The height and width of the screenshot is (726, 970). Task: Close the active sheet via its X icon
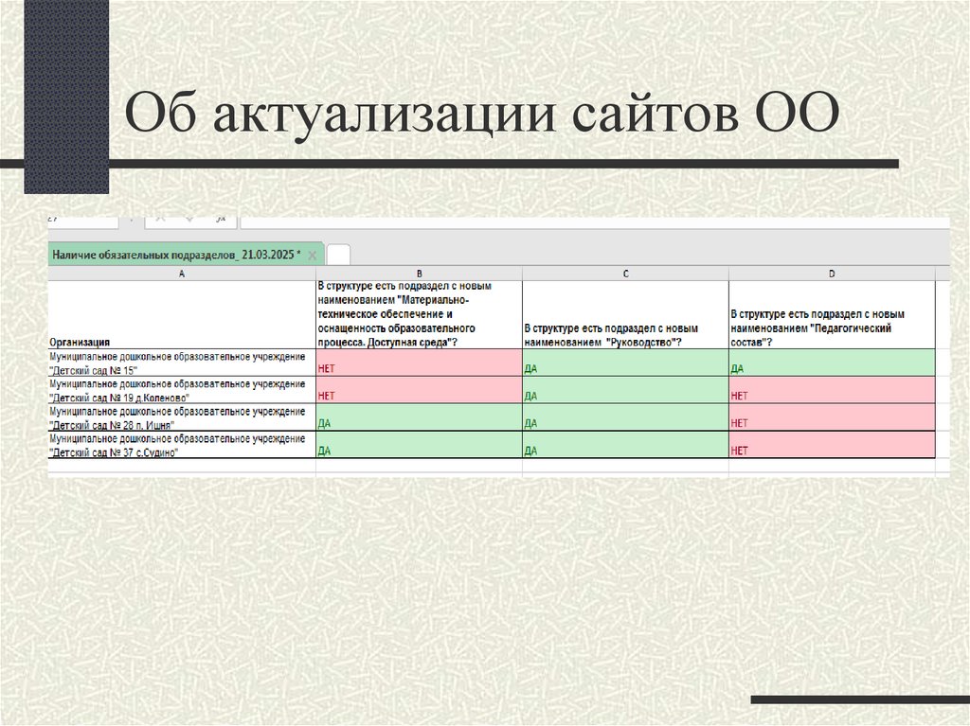pyautogui.click(x=313, y=254)
